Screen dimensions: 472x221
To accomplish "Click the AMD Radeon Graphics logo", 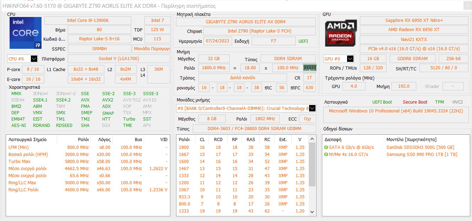I will pos(341,34).
